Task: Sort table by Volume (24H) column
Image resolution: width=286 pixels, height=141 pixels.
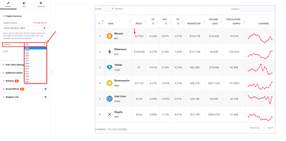Action: (x=214, y=21)
